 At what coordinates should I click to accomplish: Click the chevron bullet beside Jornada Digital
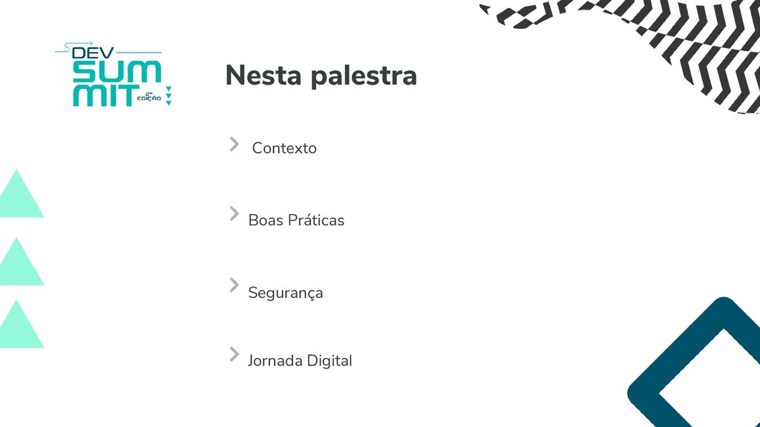click(x=234, y=354)
